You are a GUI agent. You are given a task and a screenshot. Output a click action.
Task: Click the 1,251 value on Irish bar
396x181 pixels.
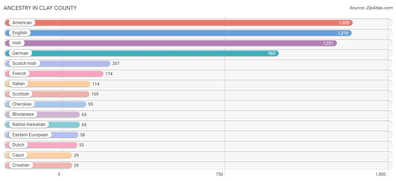(328, 43)
